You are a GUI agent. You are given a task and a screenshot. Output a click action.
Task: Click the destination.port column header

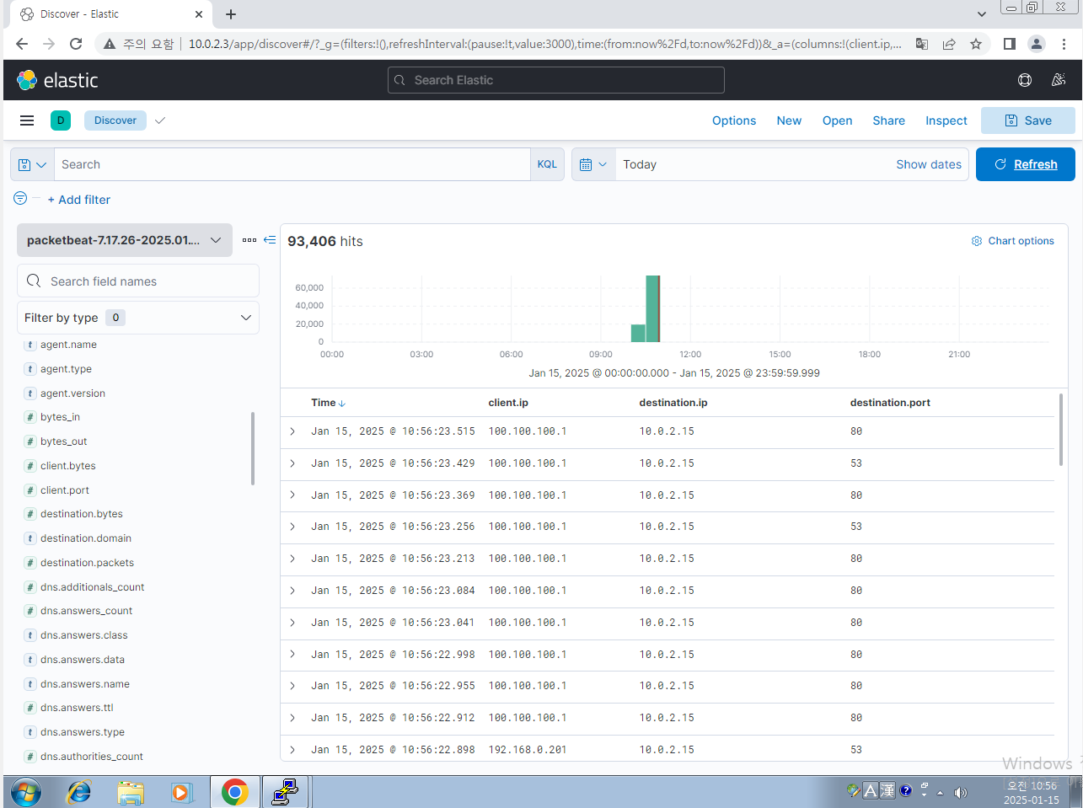click(x=890, y=403)
